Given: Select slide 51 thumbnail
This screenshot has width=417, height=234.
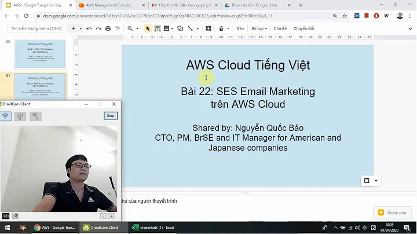Looking at the screenshot, I should click(40, 87).
